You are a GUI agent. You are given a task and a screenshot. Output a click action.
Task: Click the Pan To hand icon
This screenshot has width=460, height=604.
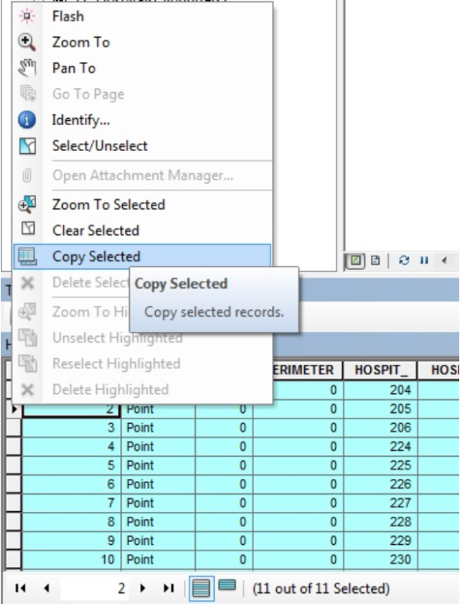(27, 68)
